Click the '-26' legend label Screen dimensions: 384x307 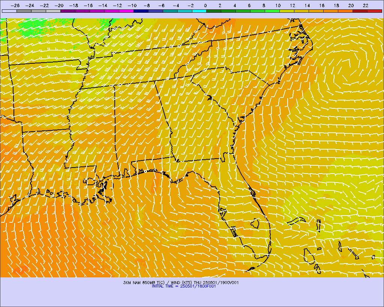tap(15, 6)
